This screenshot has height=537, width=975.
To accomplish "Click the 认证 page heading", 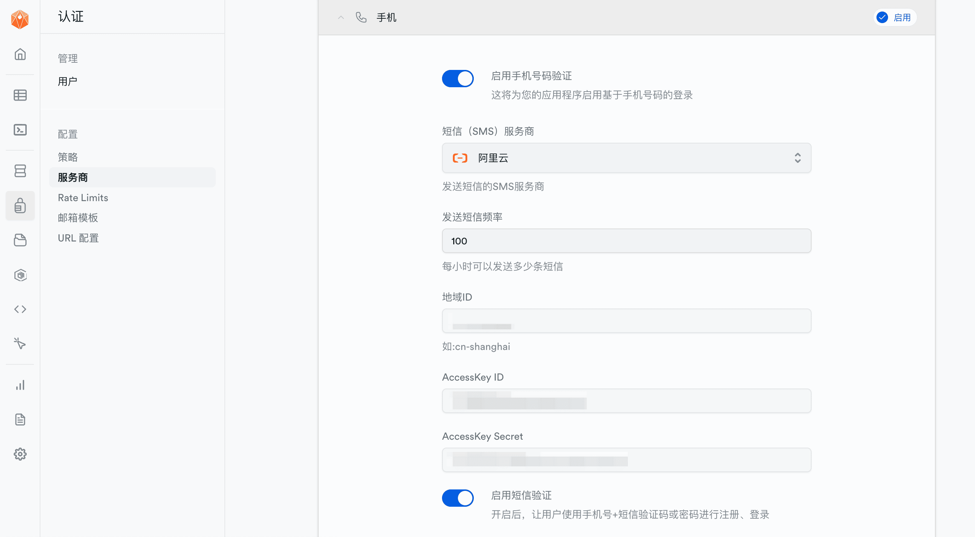I will (71, 17).
